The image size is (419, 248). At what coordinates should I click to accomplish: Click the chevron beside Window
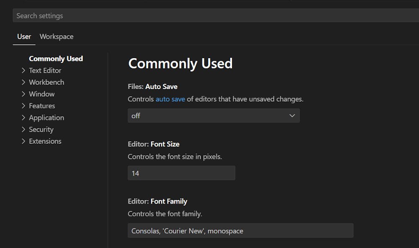(23, 94)
